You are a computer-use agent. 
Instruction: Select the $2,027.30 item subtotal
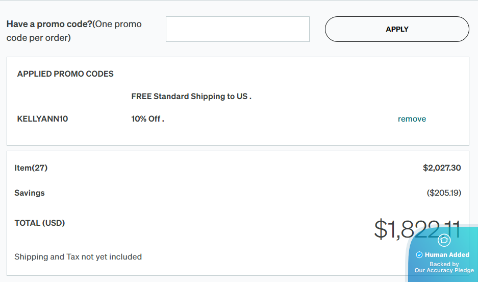click(x=442, y=168)
